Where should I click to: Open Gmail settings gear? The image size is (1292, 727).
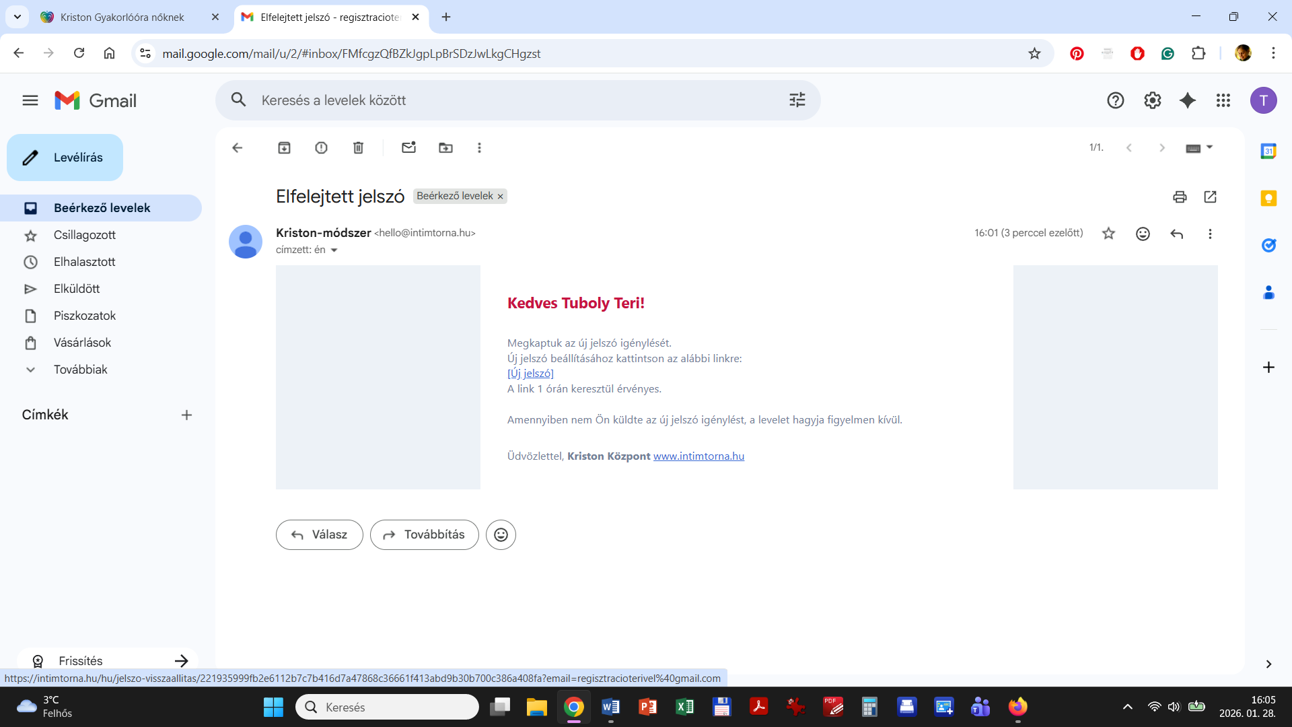click(1152, 100)
